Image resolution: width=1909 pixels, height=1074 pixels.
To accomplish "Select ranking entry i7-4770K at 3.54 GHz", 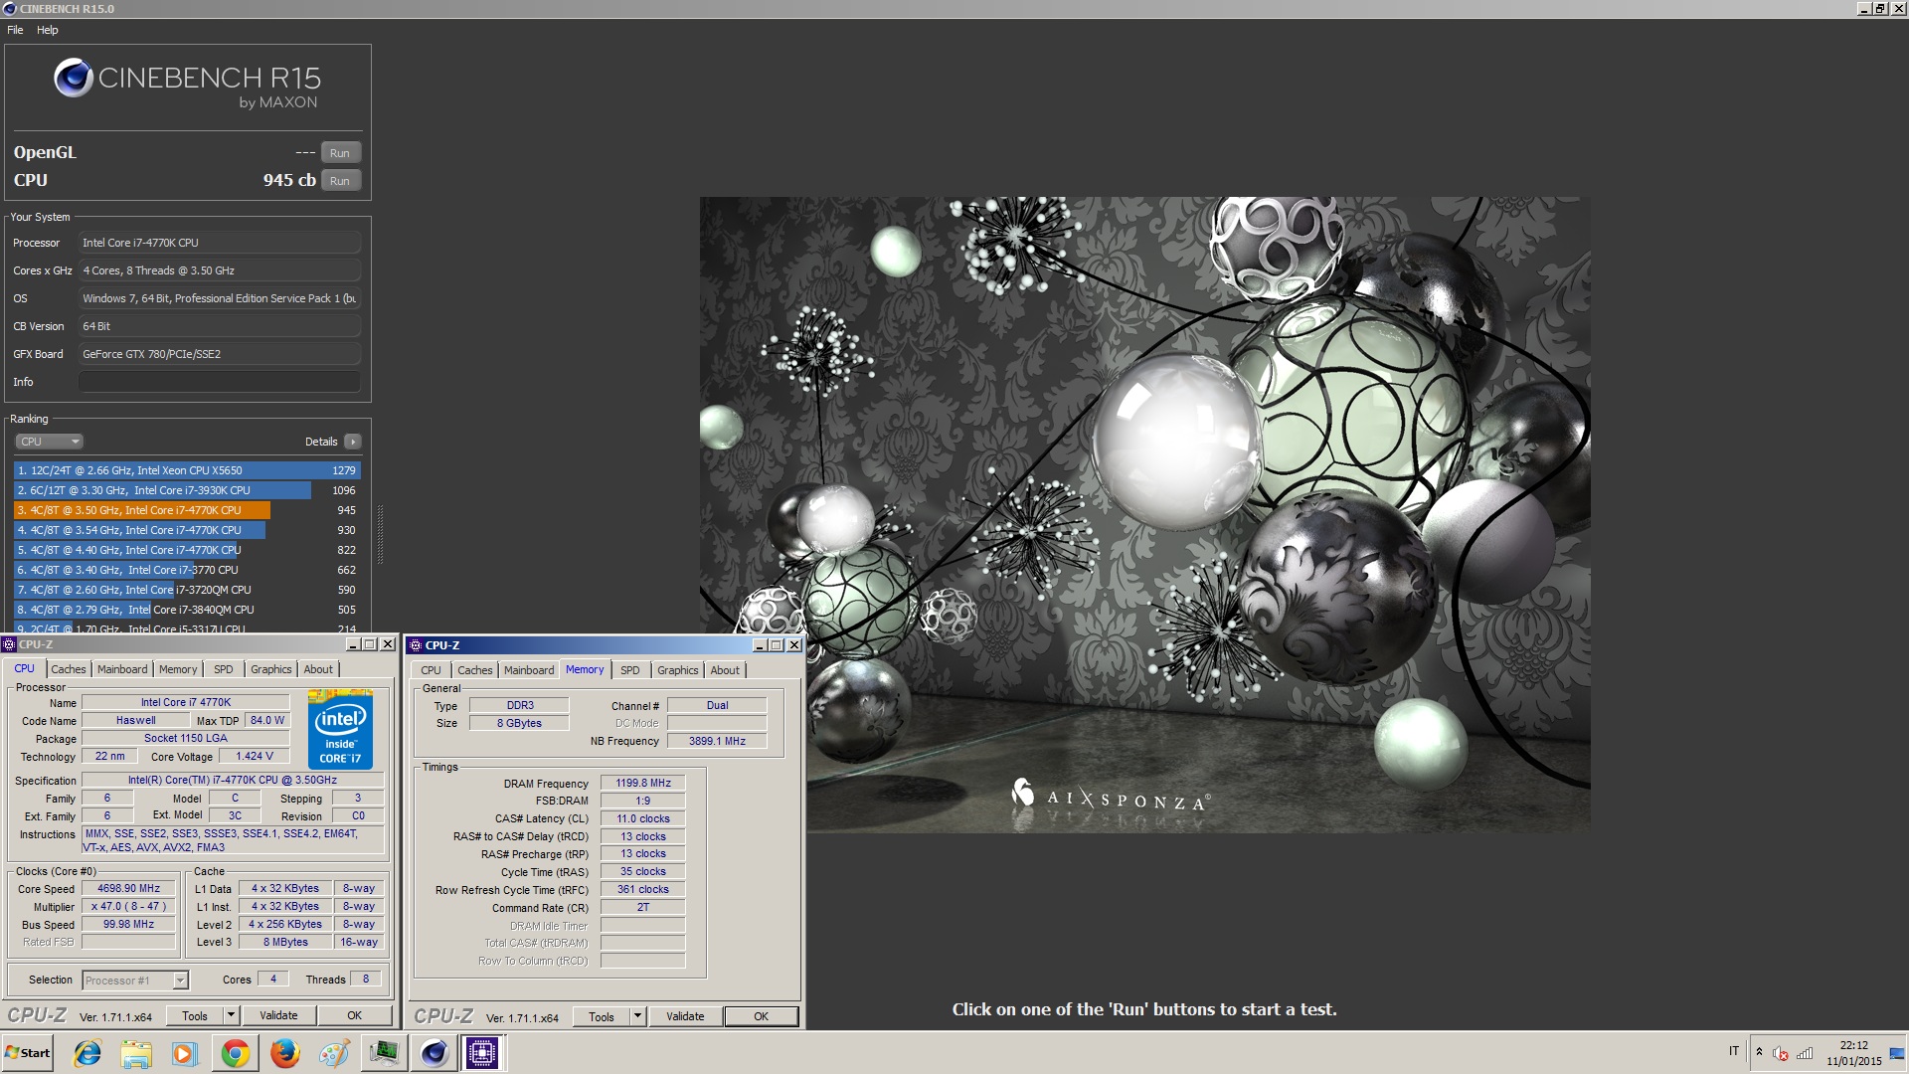I will 187,530.
